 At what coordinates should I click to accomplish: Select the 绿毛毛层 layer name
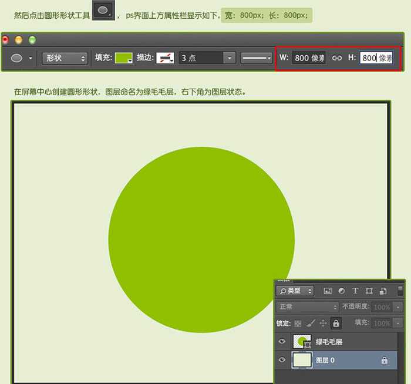pos(329,341)
